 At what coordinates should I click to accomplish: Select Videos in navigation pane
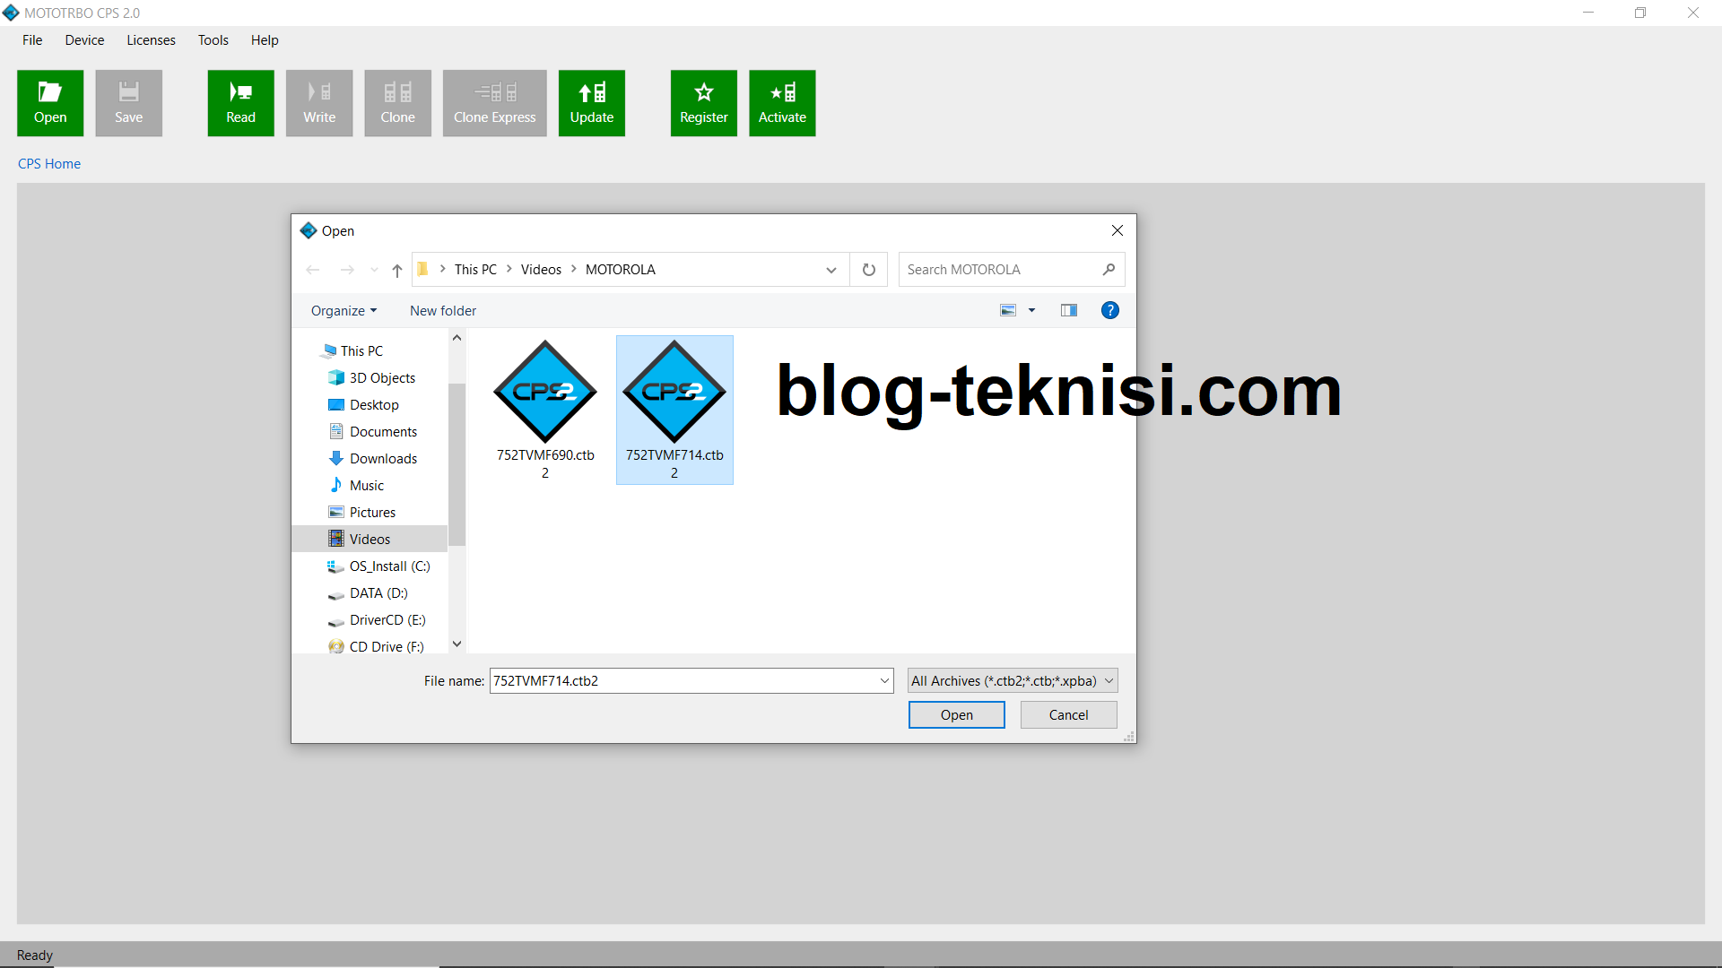[x=370, y=539]
